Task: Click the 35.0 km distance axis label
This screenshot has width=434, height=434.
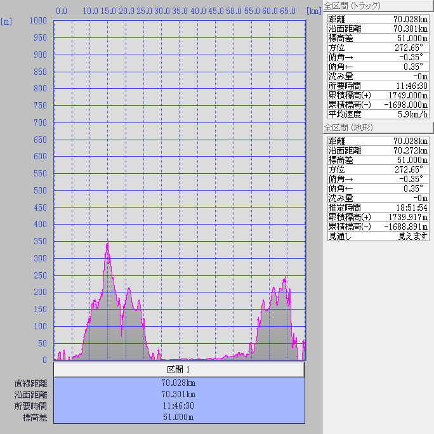Action: (x=180, y=11)
